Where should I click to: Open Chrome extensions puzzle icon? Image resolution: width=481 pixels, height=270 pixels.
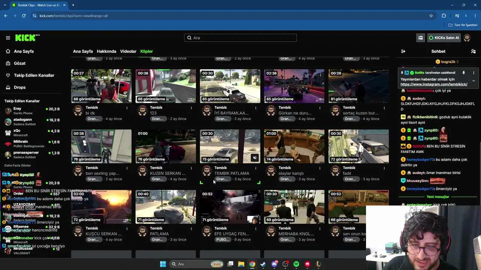click(x=444, y=16)
